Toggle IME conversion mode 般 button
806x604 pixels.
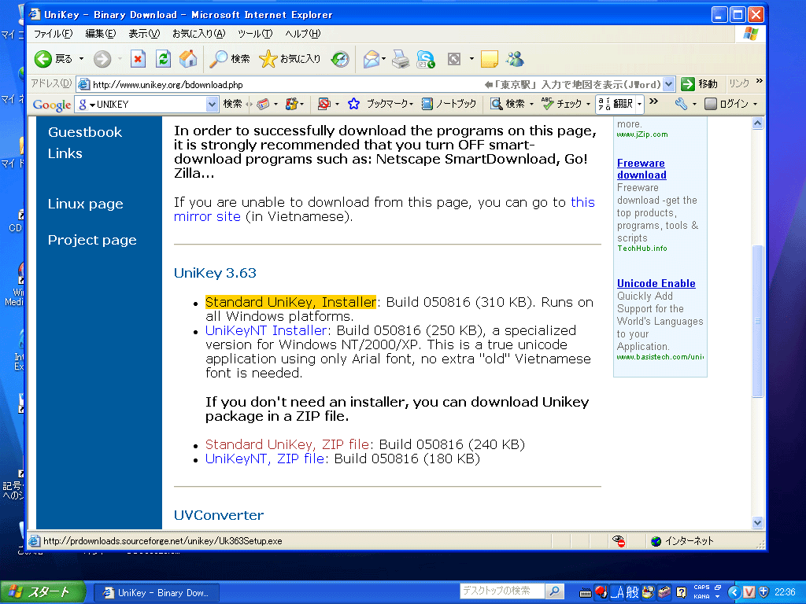click(x=632, y=593)
